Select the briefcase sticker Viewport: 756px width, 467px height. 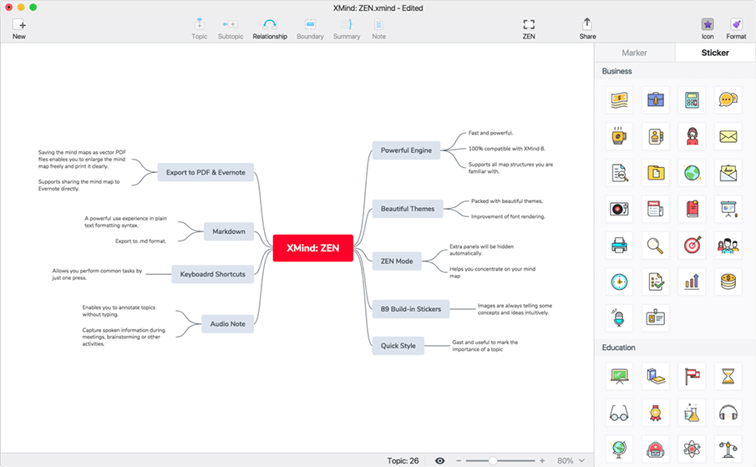pos(656,100)
